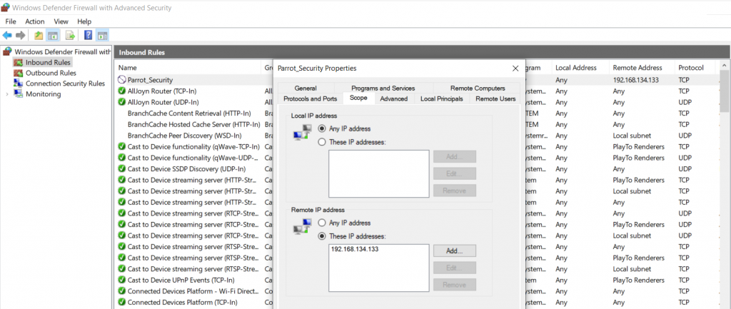Sort by the Protocol column header
731x309 pixels.
(x=690, y=68)
